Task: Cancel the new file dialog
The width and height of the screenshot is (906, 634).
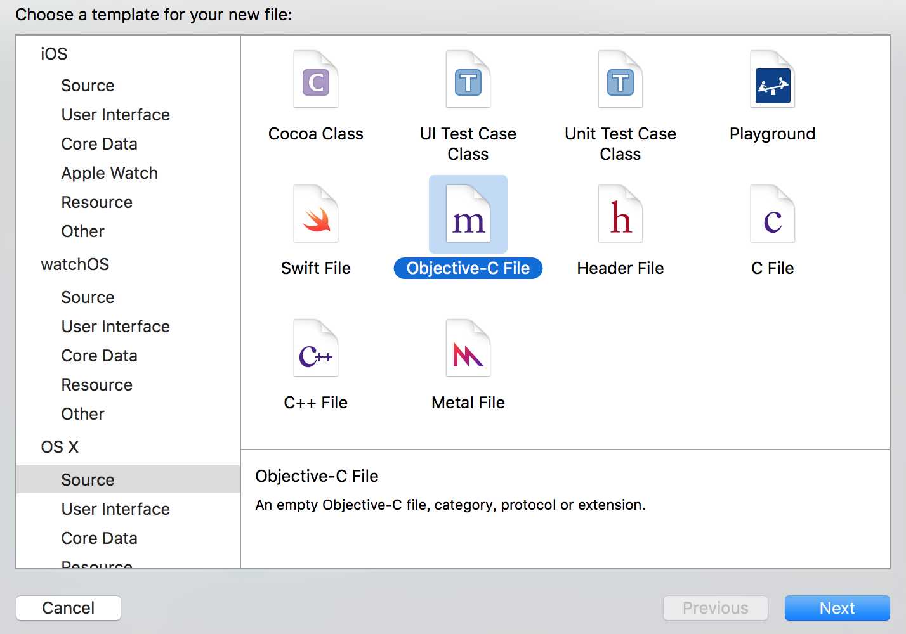Action: pos(69,608)
